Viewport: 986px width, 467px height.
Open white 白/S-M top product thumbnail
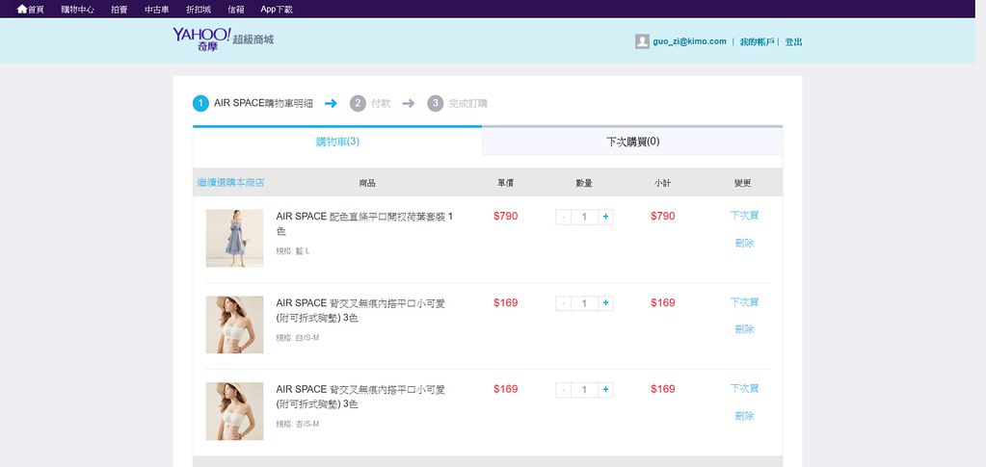click(234, 324)
